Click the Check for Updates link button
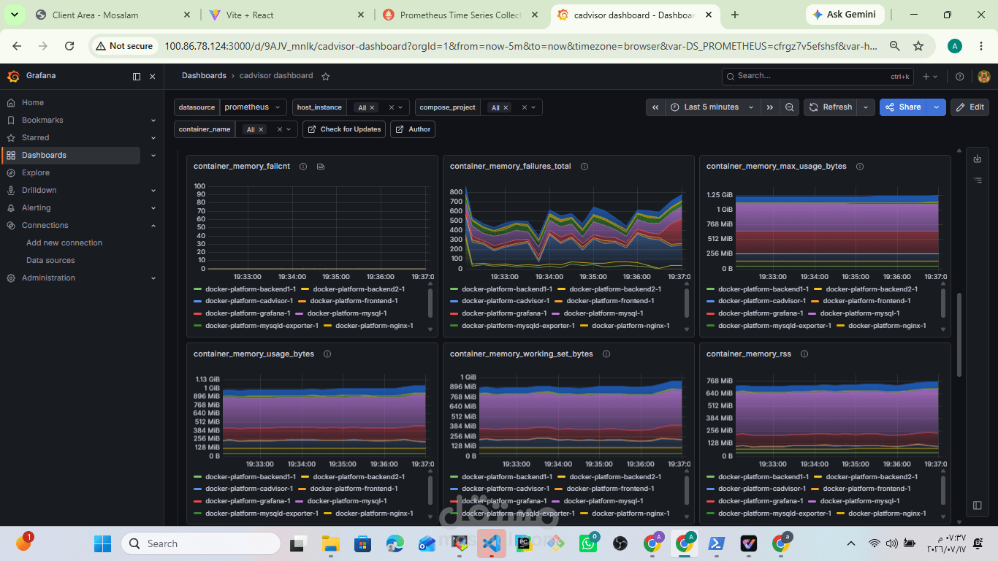This screenshot has width=998, height=561. (344, 129)
